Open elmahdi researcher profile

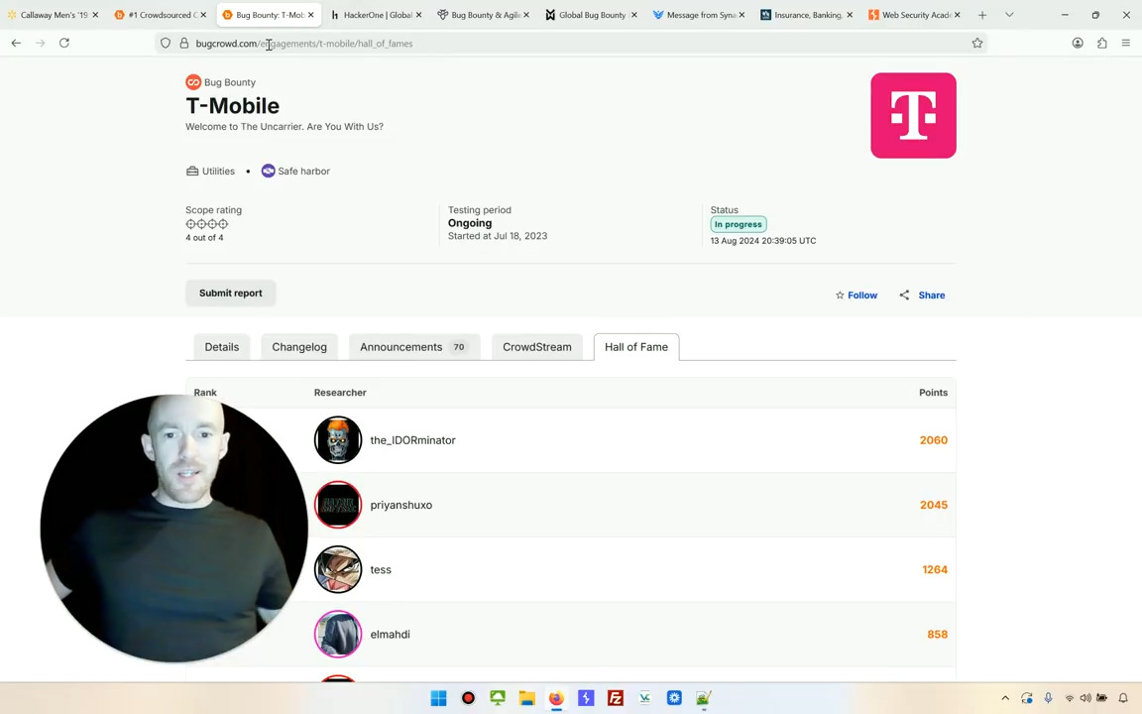click(390, 635)
